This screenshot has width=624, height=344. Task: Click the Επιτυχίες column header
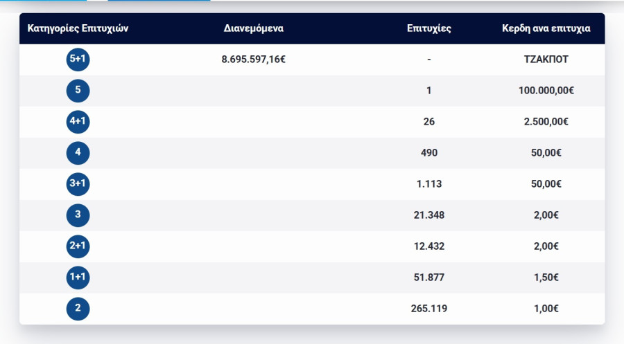(429, 29)
